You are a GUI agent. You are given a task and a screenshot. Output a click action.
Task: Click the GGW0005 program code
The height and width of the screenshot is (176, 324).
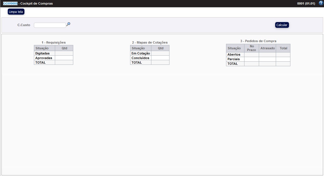[10, 3]
